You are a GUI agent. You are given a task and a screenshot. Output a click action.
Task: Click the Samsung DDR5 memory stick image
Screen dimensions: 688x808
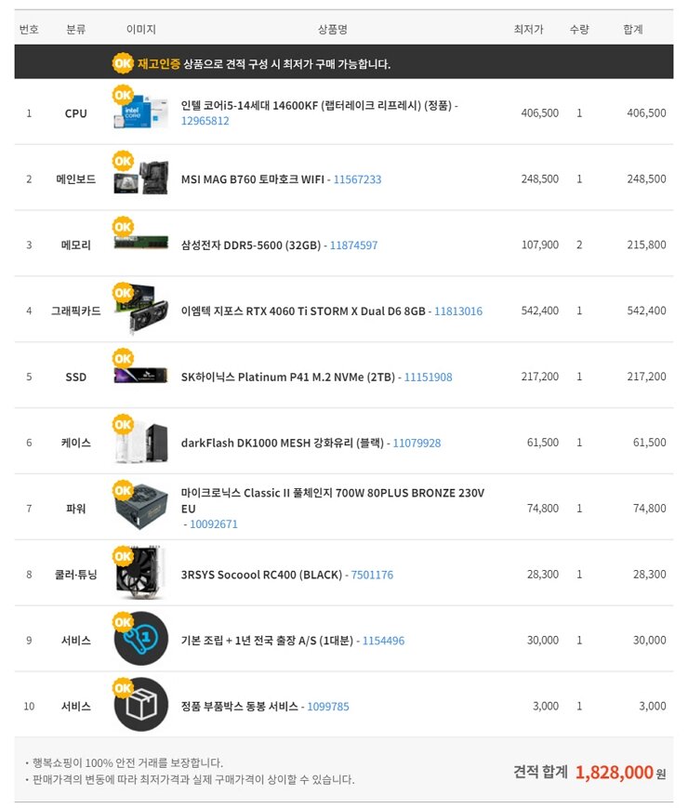point(140,242)
